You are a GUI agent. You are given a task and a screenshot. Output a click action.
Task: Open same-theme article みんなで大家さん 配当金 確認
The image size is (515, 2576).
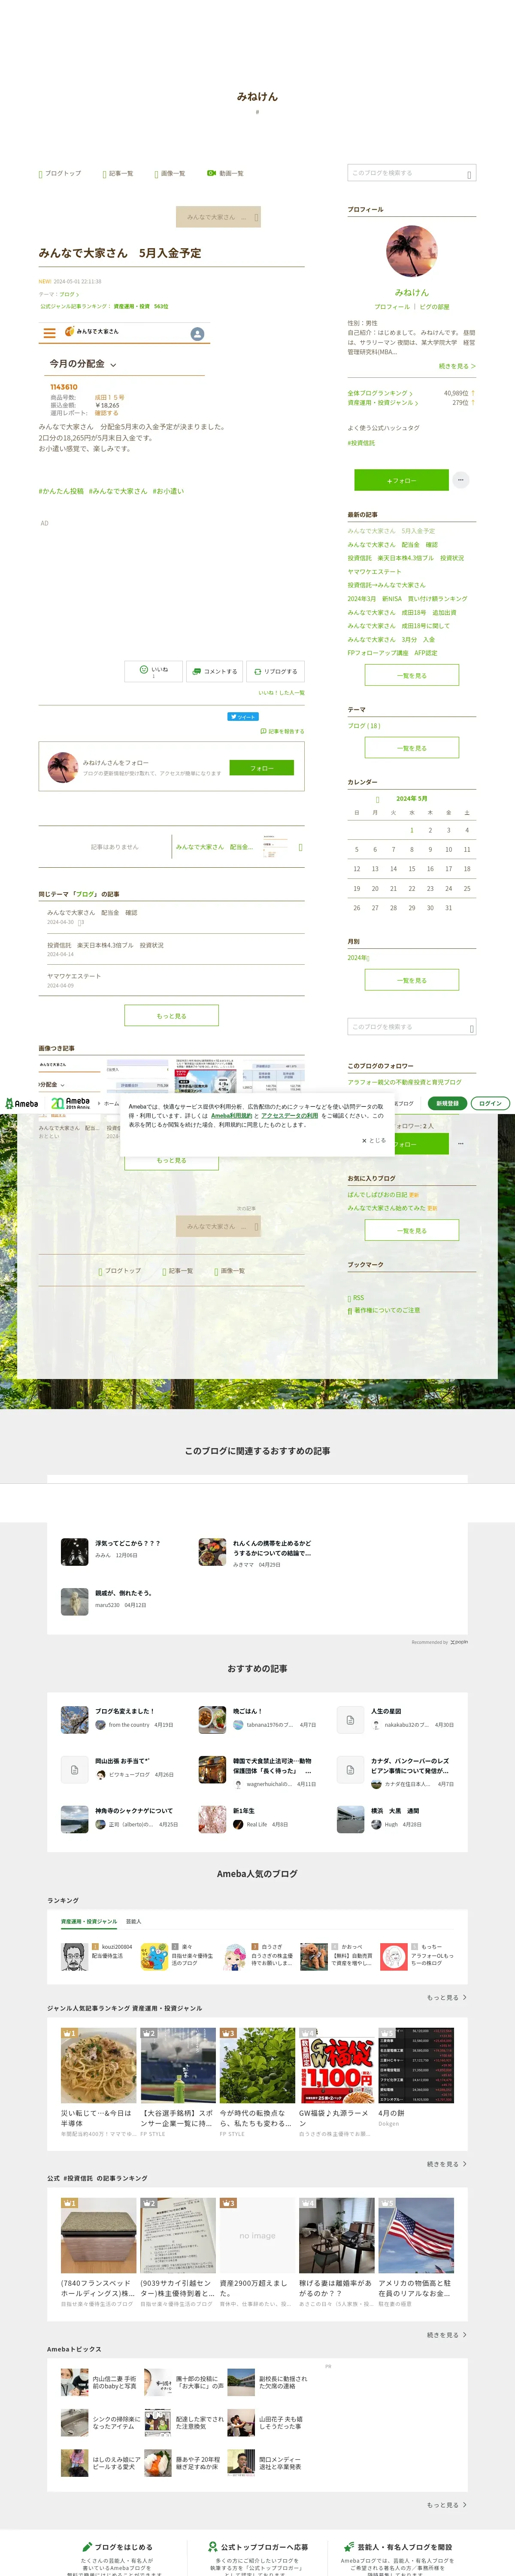point(92,912)
